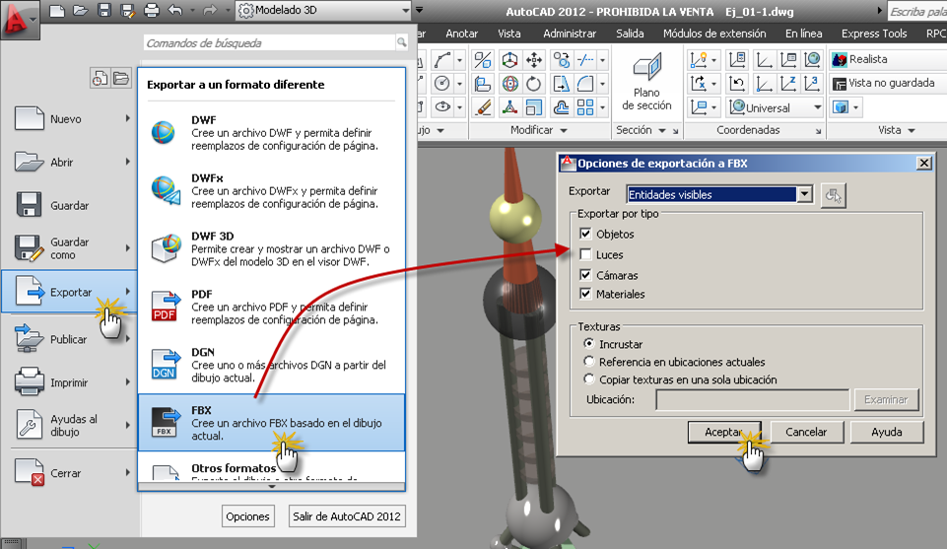Select the Scale squares tool icon
The height and width of the screenshot is (549, 947).
point(534,107)
